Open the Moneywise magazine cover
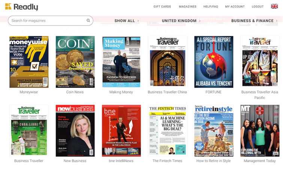Screen dimensions: 283x170 tap(29, 62)
